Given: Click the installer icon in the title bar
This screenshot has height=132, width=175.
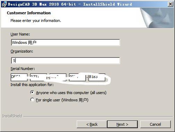Looking at the screenshot, I should tap(4, 4).
